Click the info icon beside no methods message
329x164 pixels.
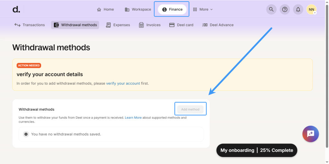[26, 134]
